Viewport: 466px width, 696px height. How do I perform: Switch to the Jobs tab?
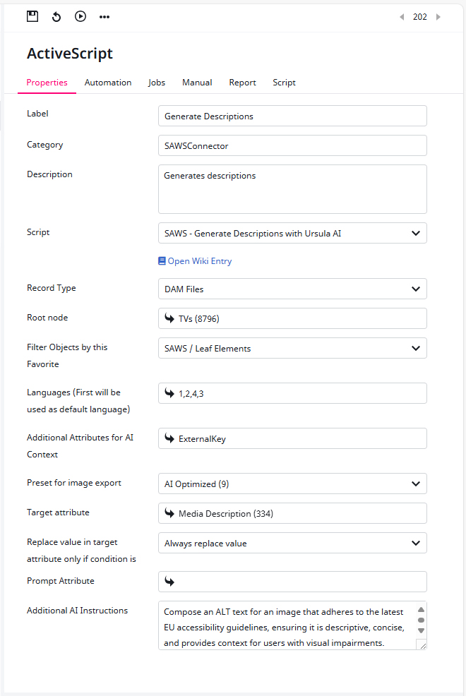[x=157, y=83]
